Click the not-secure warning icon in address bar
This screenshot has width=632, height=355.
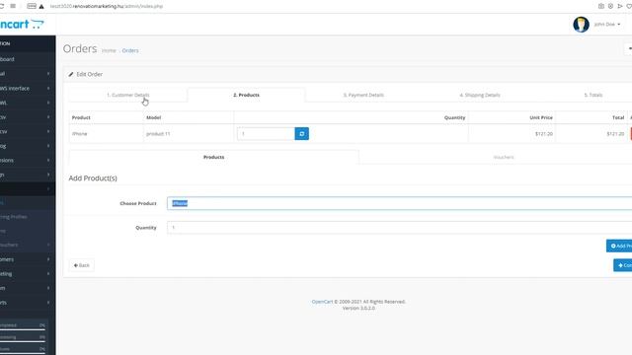41,6
